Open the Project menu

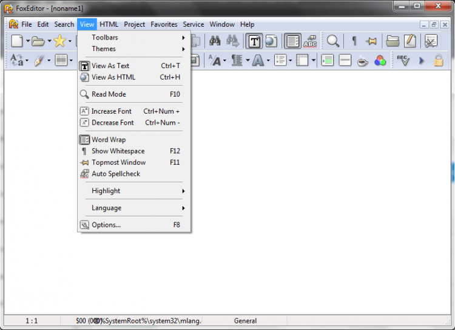pyautogui.click(x=134, y=24)
